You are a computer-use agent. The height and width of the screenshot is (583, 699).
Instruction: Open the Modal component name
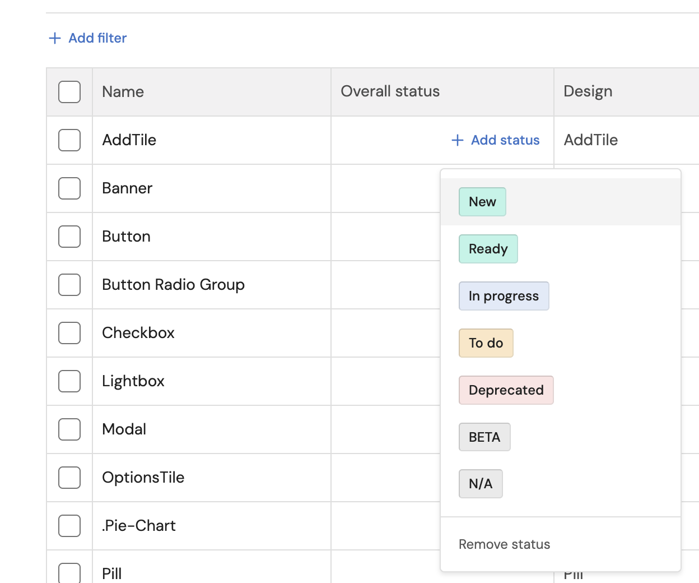tap(124, 429)
